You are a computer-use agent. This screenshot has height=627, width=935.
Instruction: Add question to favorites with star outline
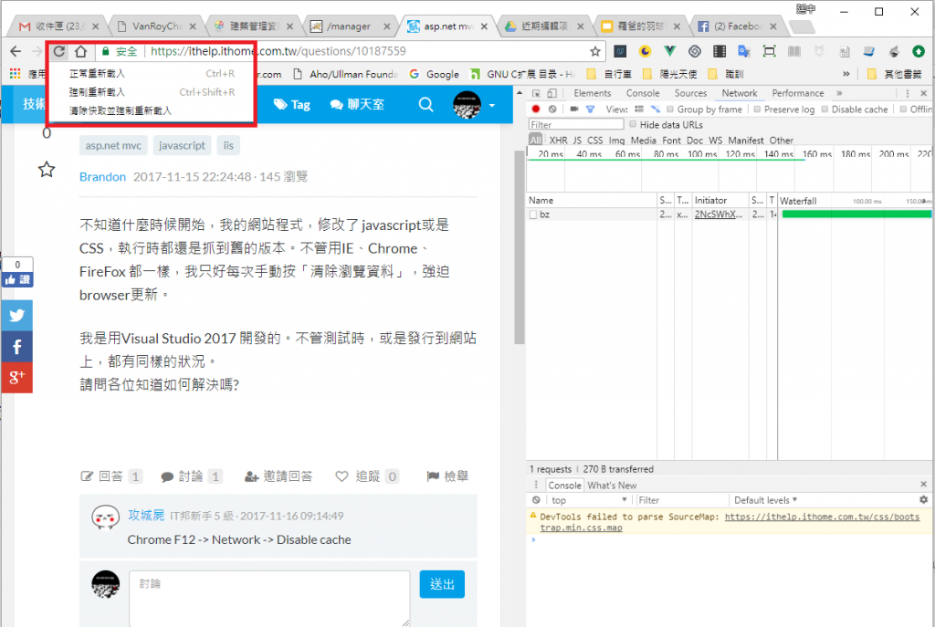pos(47,170)
